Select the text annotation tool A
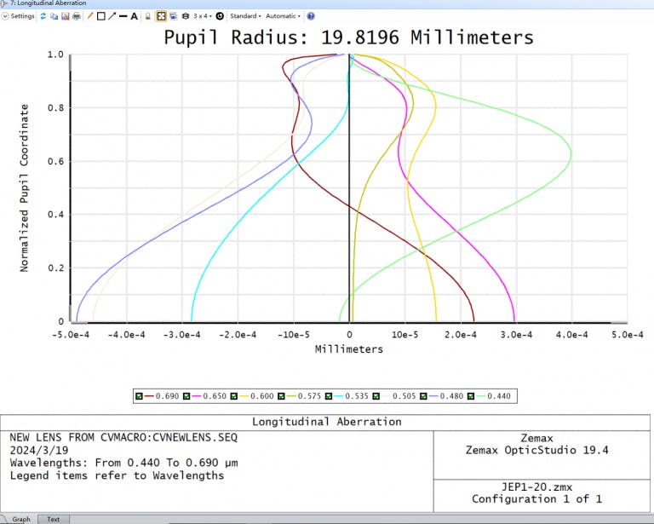Viewport: 654px width, 524px height. (x=134, y=16)
